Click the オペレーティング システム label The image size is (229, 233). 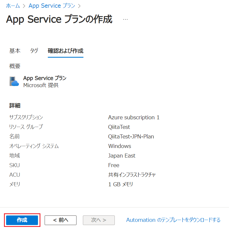[x=34, y=146]
